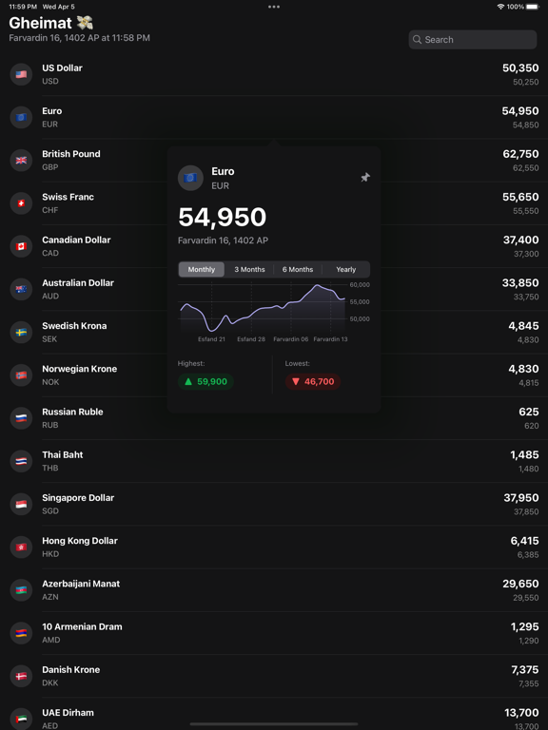Click the search magnifying glass icon
Viewport: 548px width, 730px height.
(x=417, y=40)
